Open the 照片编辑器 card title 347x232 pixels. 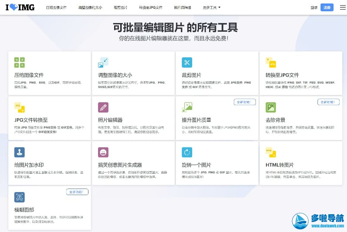coord(110,120)
